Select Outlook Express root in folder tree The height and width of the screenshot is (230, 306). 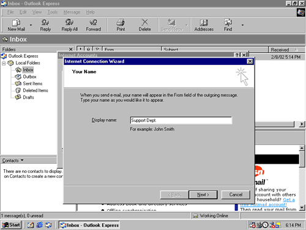coord(23,56)
